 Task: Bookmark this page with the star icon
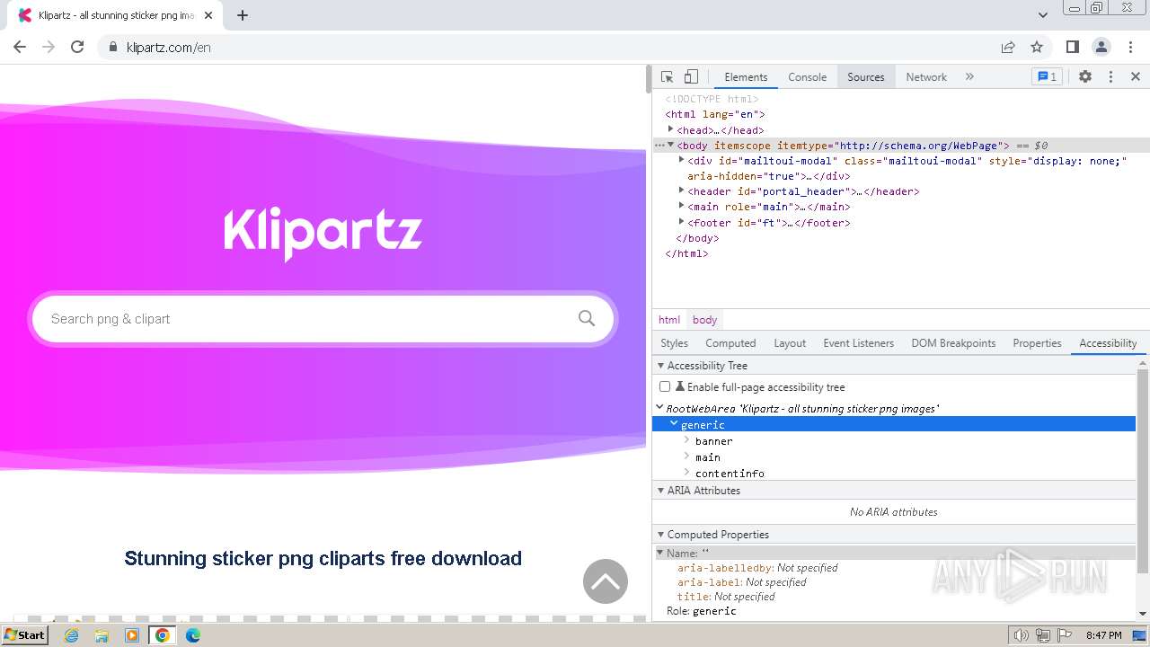[1037, 47]
